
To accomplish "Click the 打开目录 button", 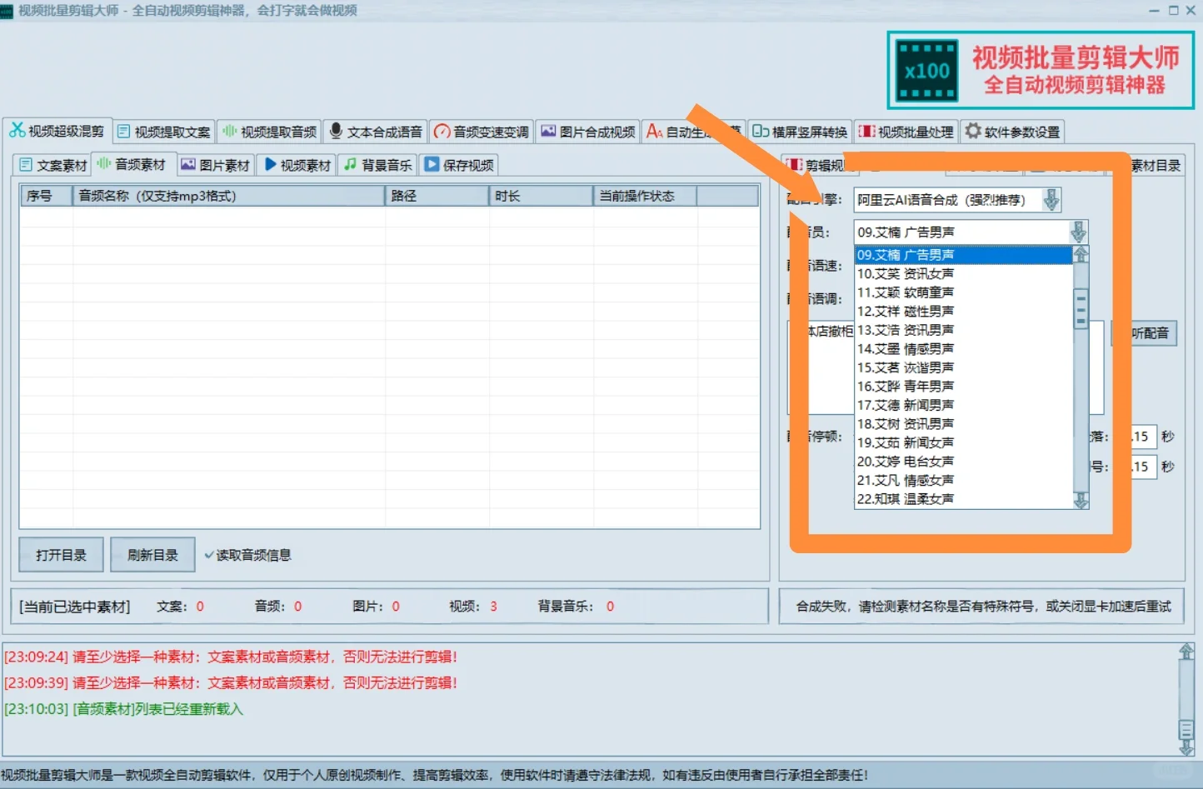I will pyautogui.click(x=61, y=555).
